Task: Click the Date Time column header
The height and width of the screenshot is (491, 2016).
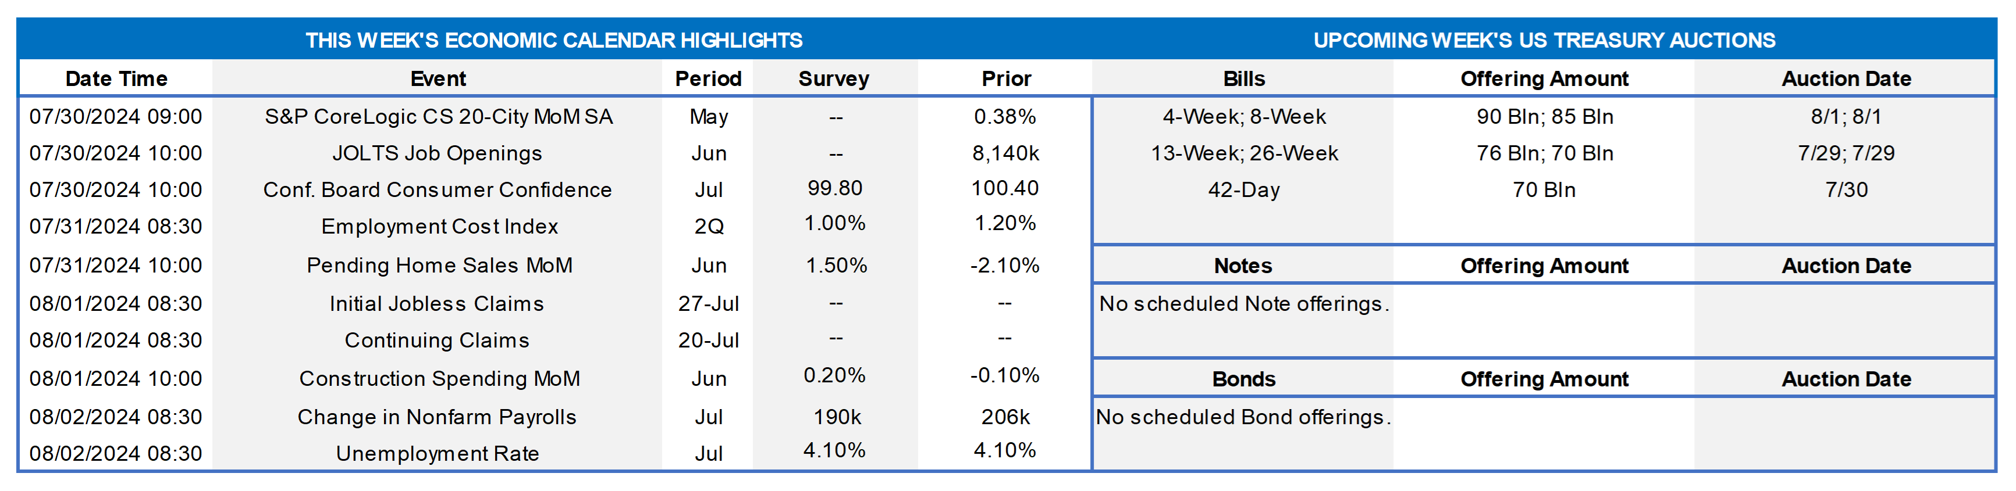Action: pos(116,79)
